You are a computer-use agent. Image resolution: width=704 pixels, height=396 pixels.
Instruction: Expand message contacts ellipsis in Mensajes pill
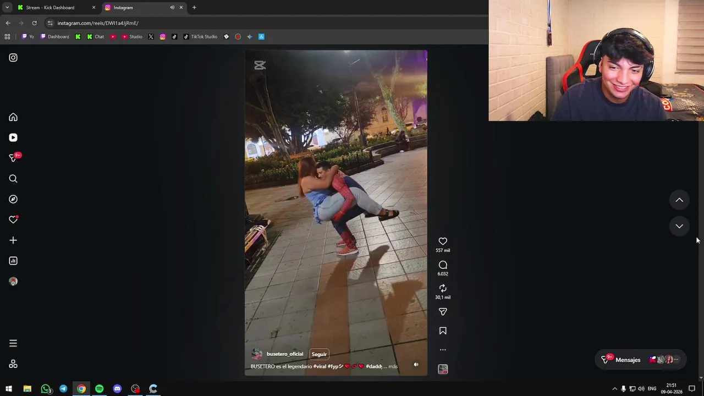(676, 360)
